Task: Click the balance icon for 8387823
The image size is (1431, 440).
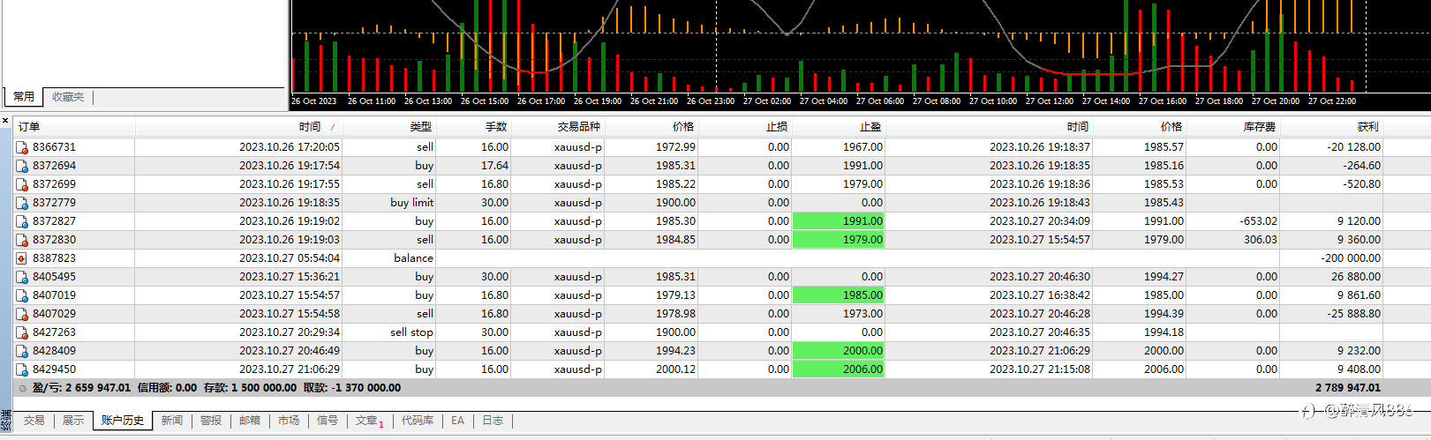Action: point(22,258)
